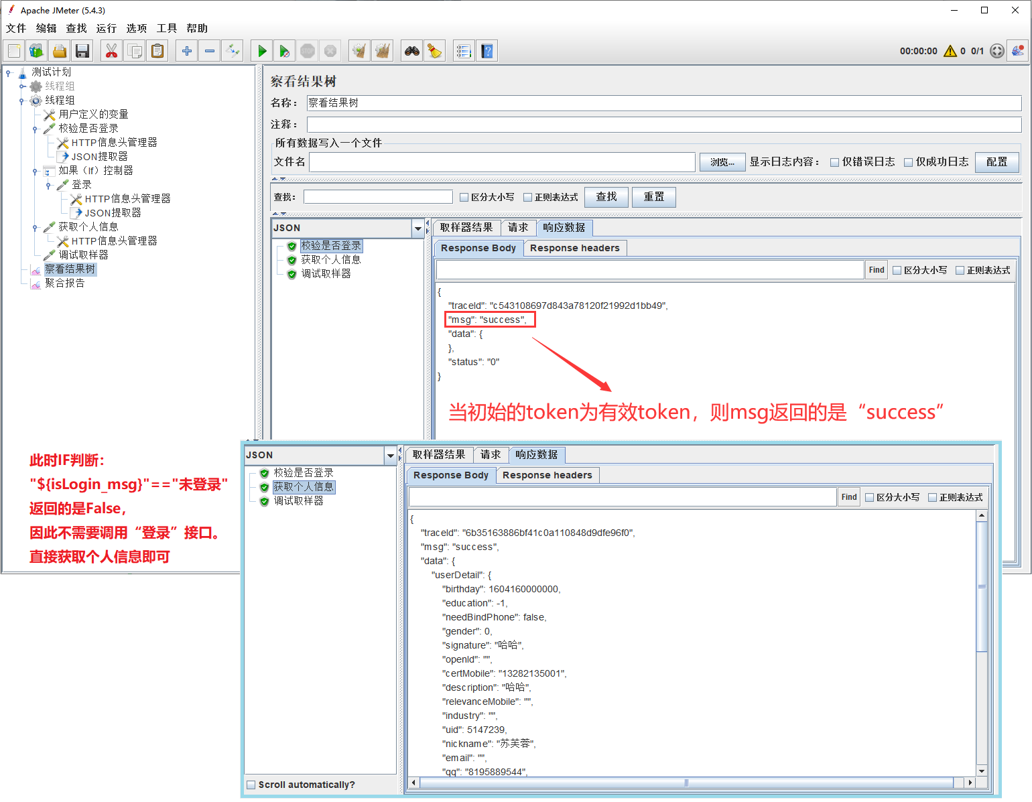
Task: Switch to the Response headers tab
Action: click(574, 248)
